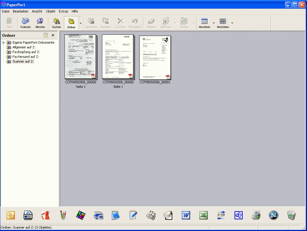Click the Netscape icon in send bar
The height and width of the screenshot is (231, 307).
pyautogui.click(x=273, y=215)
